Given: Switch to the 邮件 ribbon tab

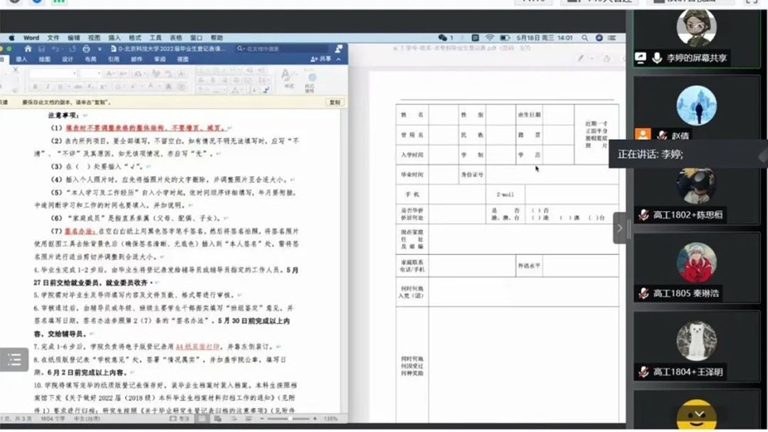Looking at the screenshot, I should click(136, 59).
